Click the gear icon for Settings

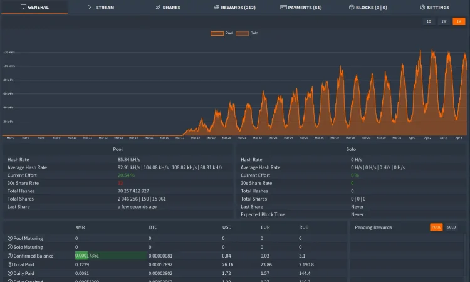point(422,7)
